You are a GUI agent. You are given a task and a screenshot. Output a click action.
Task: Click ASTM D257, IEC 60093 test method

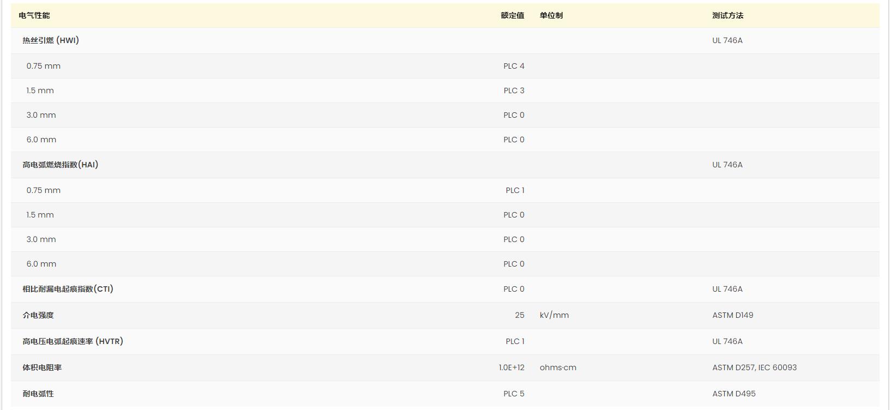pos(755,367)
